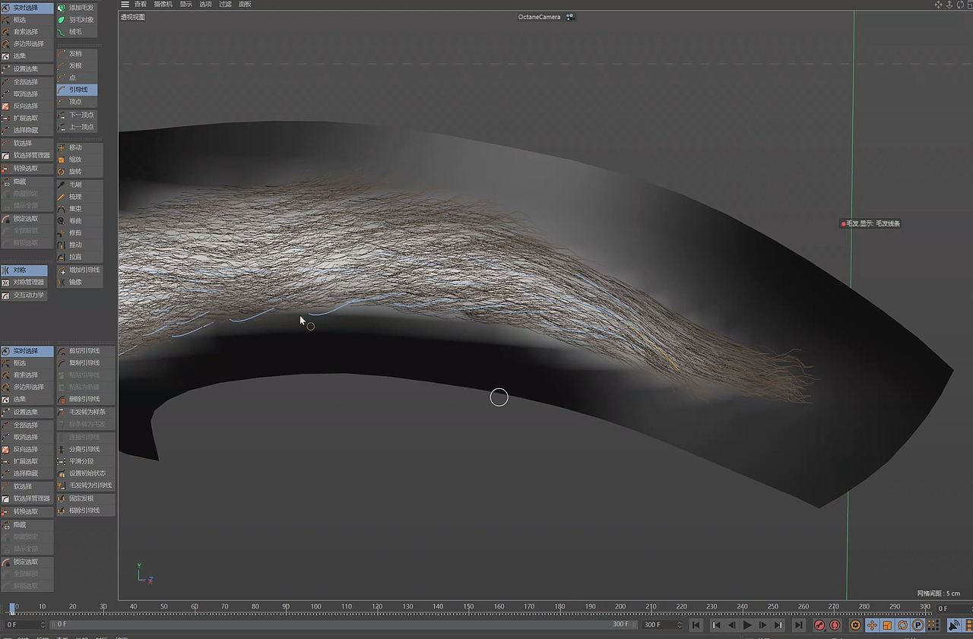Screen dimensions: 973x639
Task: Toggle parameter (P) keyframe recording
Action: point(918,625)
